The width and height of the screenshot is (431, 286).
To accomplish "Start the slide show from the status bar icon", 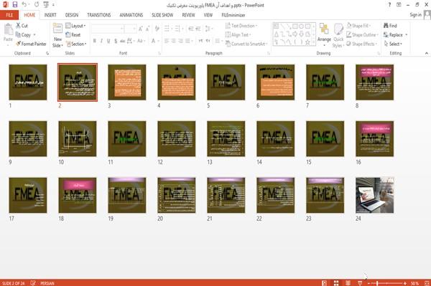I will pos(360,283).
